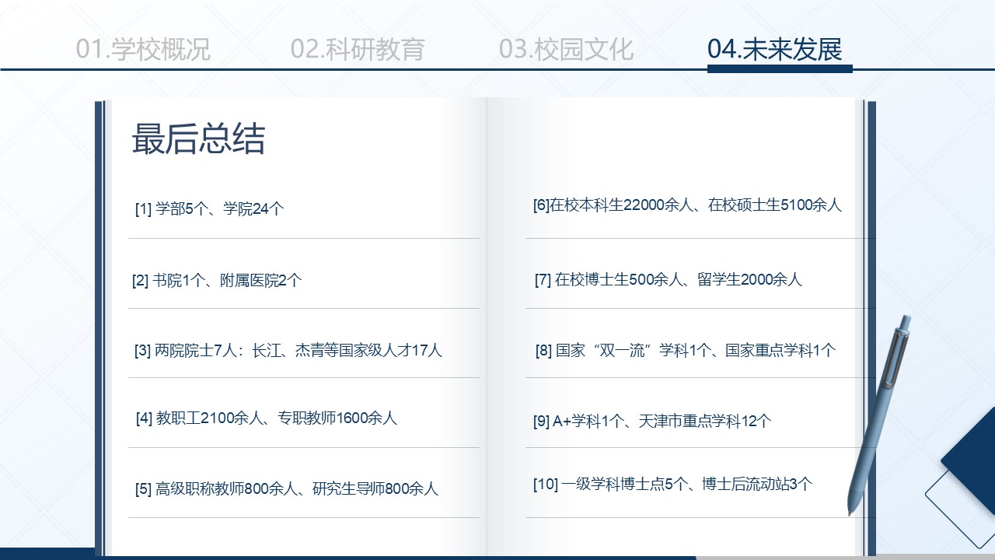Click item [4] 教职工2100余人 line

[x=266, y=418]
